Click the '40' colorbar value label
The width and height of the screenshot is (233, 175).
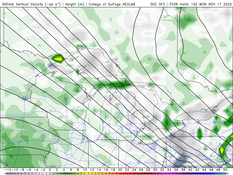coord(190,170)
